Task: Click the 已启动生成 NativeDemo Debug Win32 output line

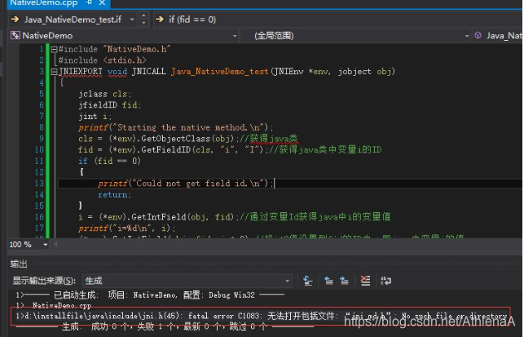Action: [151, 295]
